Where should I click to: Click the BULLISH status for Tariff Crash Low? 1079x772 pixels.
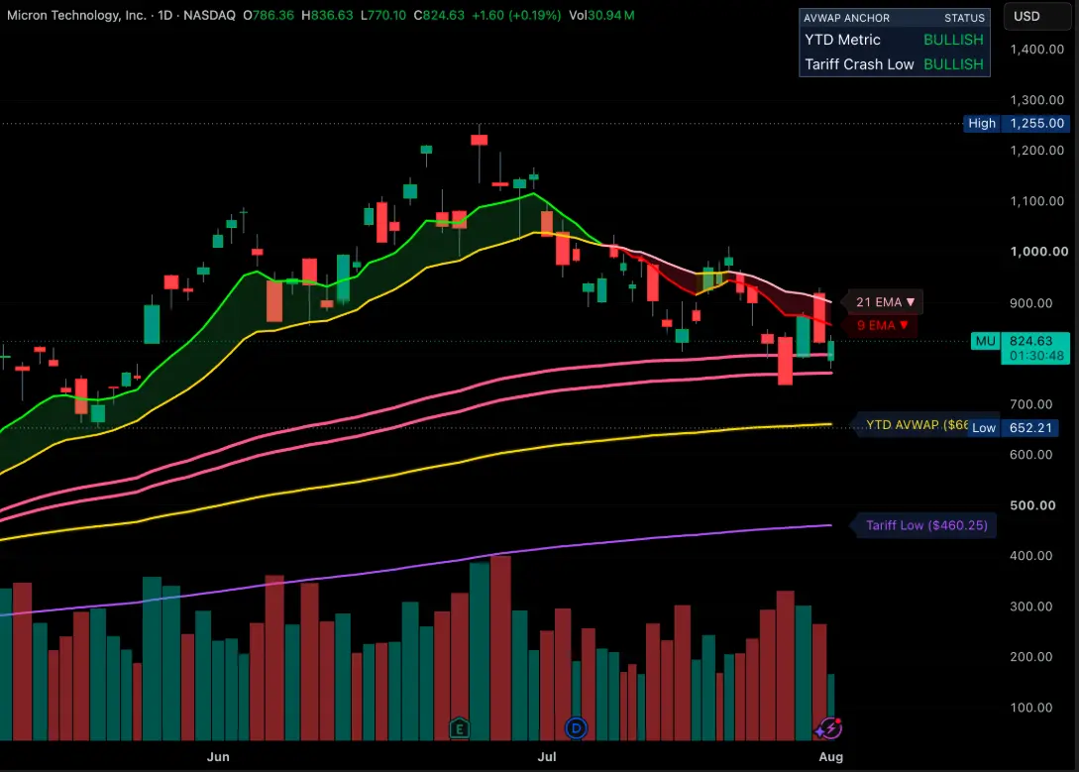click(953, 64)
